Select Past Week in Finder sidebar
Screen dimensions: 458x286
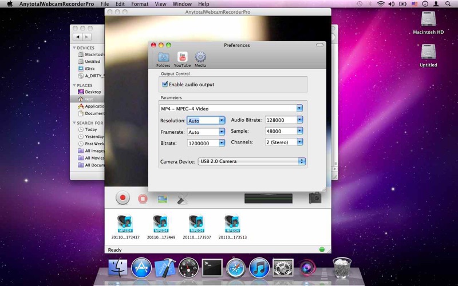91,144
